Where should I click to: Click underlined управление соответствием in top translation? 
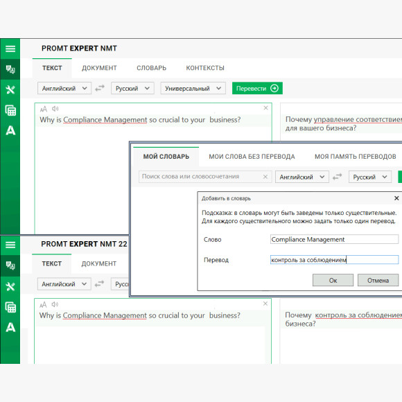358,119
